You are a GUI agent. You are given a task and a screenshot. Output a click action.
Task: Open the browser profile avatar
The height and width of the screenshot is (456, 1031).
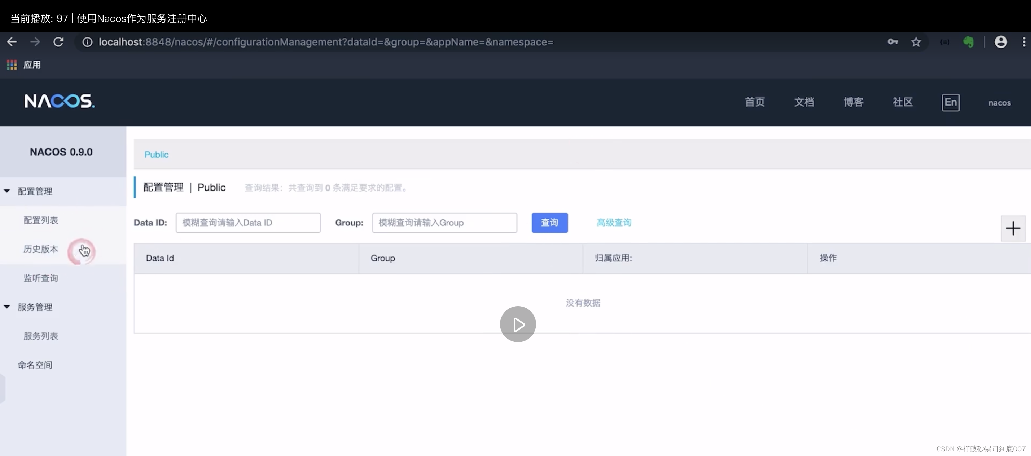pyautogui.click(x=1001, y=42)
